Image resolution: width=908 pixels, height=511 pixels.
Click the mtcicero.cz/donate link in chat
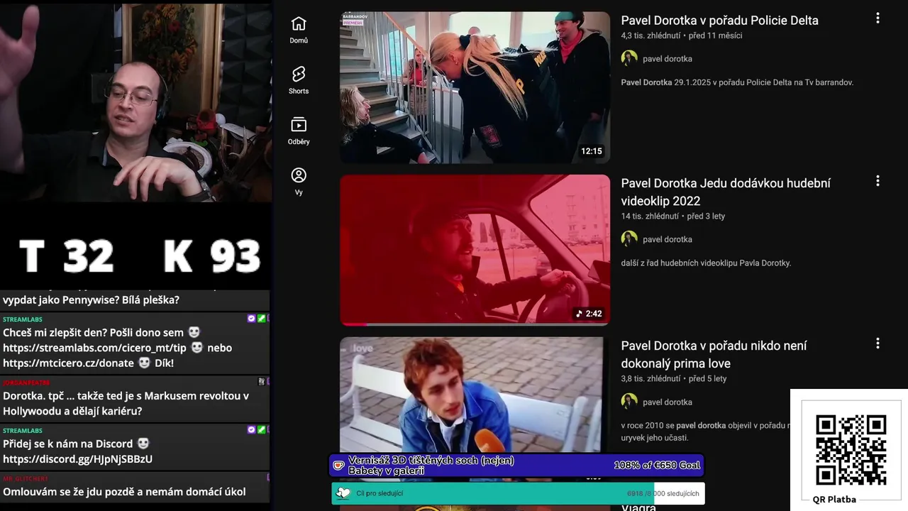tap(68, 363)
